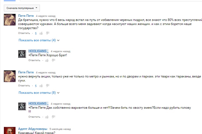Open the Адепт Абдуловеры profile link
Screen dimensions: 202x134
click(33, 129)
